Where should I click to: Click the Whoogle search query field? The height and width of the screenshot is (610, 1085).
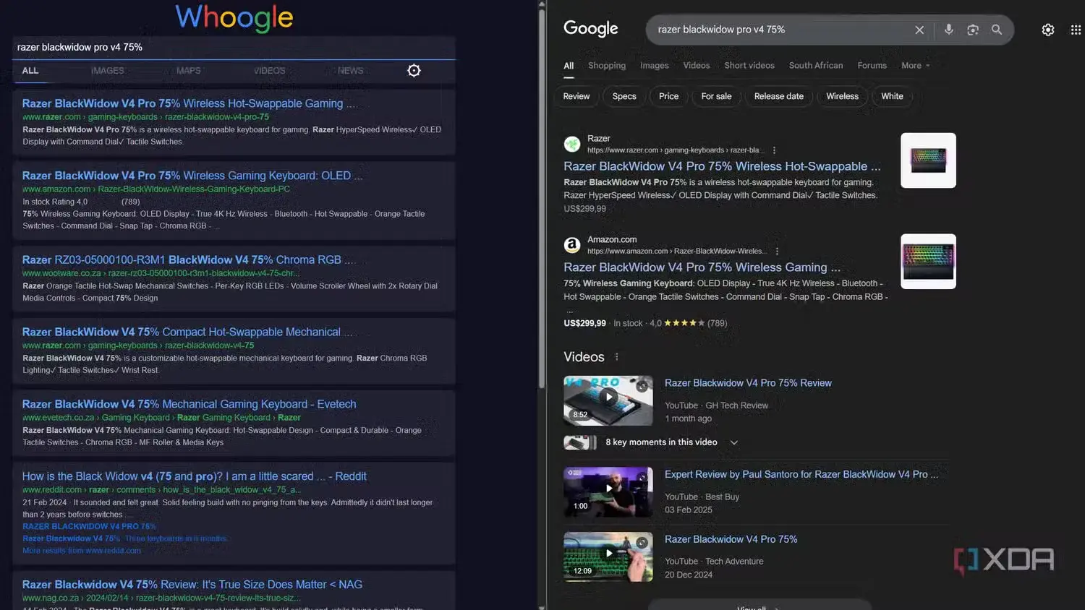(x=231, y=47)
